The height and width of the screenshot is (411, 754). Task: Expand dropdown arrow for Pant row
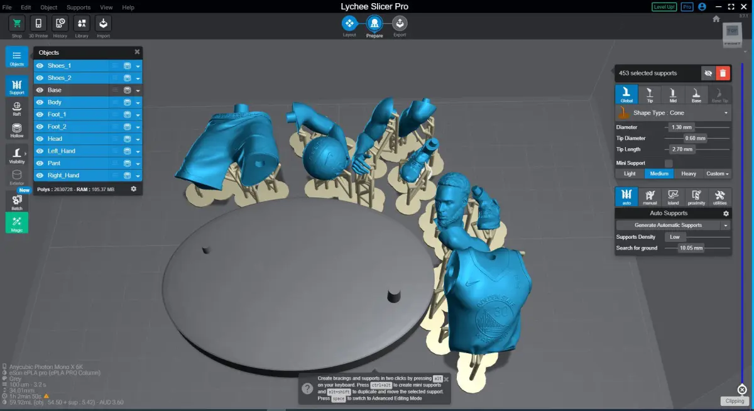pos(138,163)
